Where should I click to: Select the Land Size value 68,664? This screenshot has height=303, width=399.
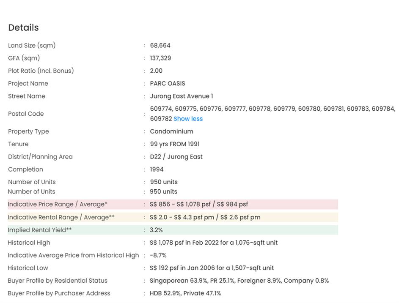[160, 46]
